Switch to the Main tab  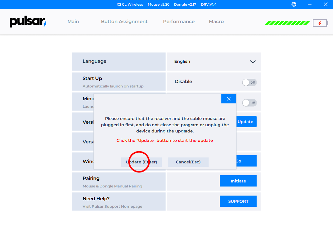pos(73,22)
